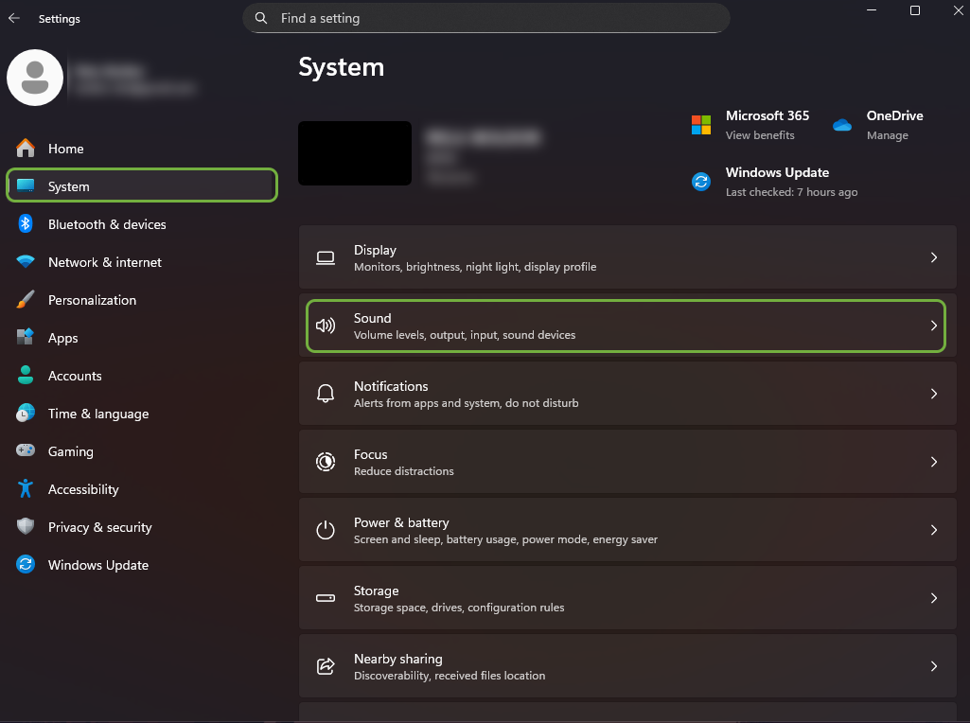Click the Personalization paintbrush icon
Viewport: 970px width, 723px height.
[26, 300]
